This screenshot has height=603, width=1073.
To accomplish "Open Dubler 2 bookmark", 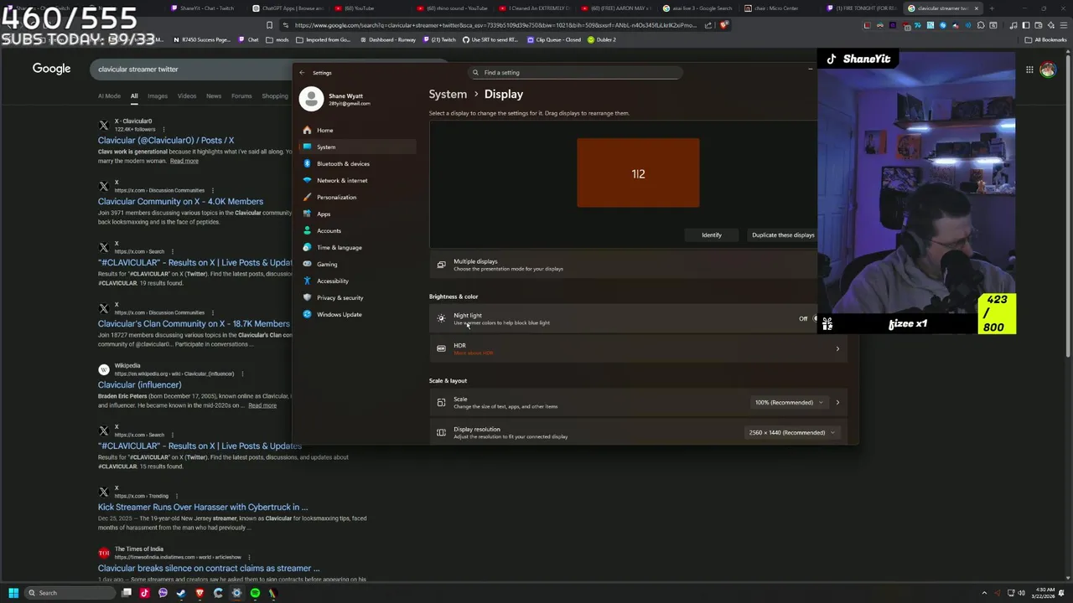I will point(601,39).
